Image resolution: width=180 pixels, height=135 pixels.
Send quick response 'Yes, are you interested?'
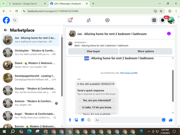click(x=97, y=100)
